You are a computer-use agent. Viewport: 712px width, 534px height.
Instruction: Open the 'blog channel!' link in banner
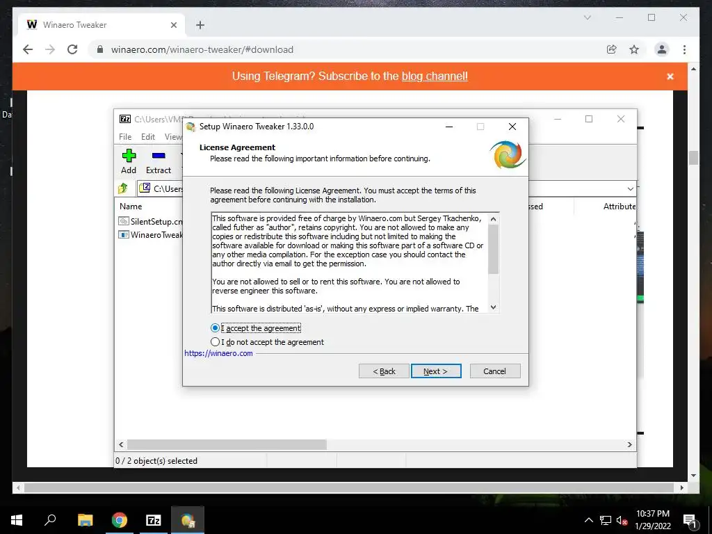435,76
